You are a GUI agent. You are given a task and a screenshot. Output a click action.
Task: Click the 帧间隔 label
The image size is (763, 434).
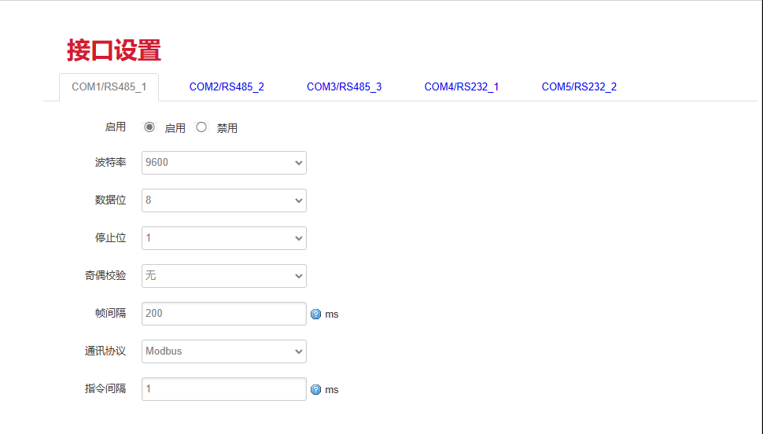tap(110, 313)
